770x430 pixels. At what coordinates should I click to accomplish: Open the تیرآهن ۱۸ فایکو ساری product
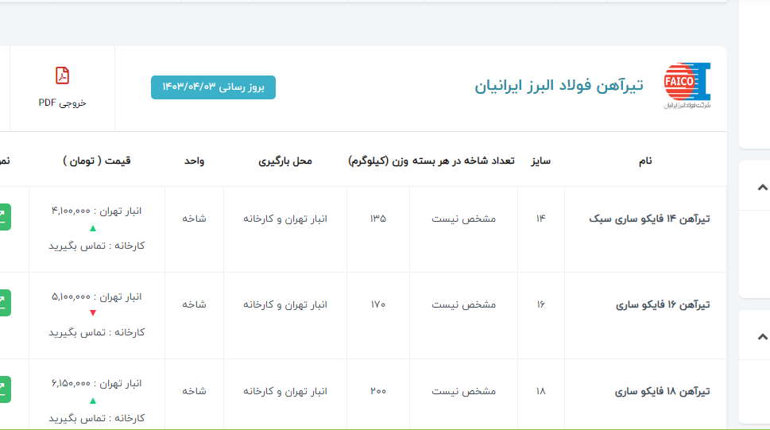pyautogui.click(x=663, y=391)
